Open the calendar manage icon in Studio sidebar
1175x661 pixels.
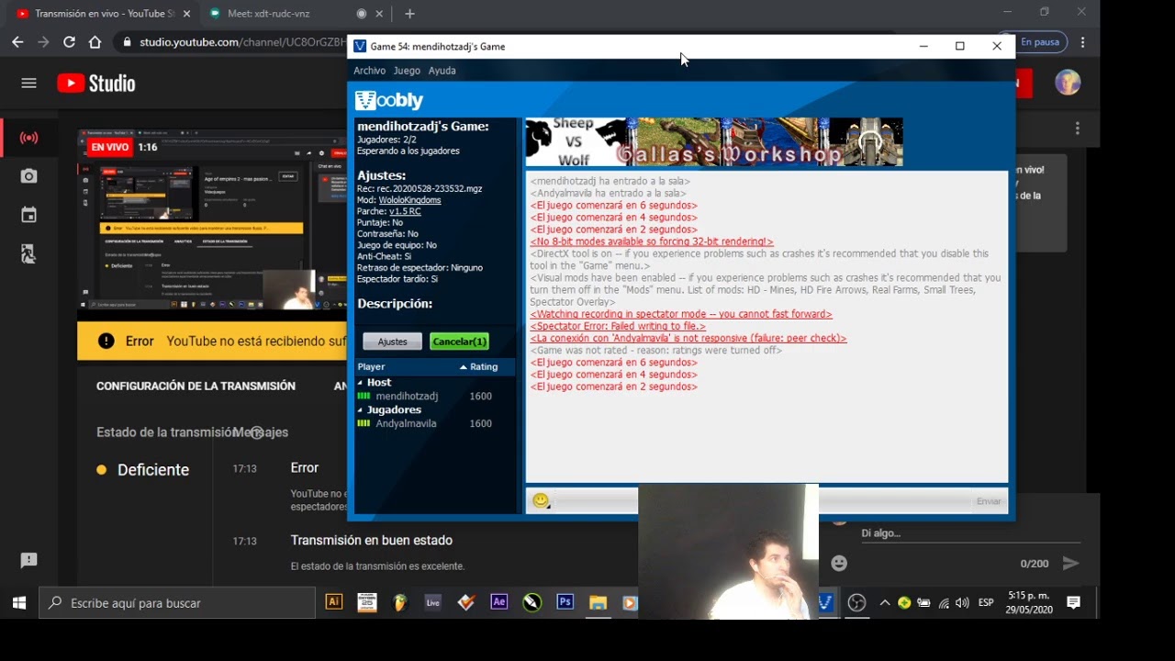tap(28, 215)
